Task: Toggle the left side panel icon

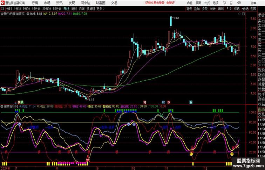Action: pyautogui.click(x=2, y=9)
